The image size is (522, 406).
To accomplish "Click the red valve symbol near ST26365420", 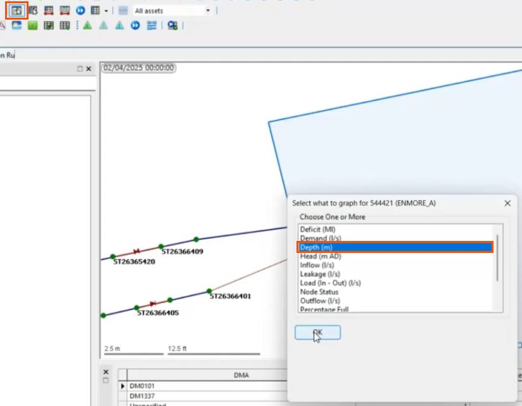I will coord(136,251).
